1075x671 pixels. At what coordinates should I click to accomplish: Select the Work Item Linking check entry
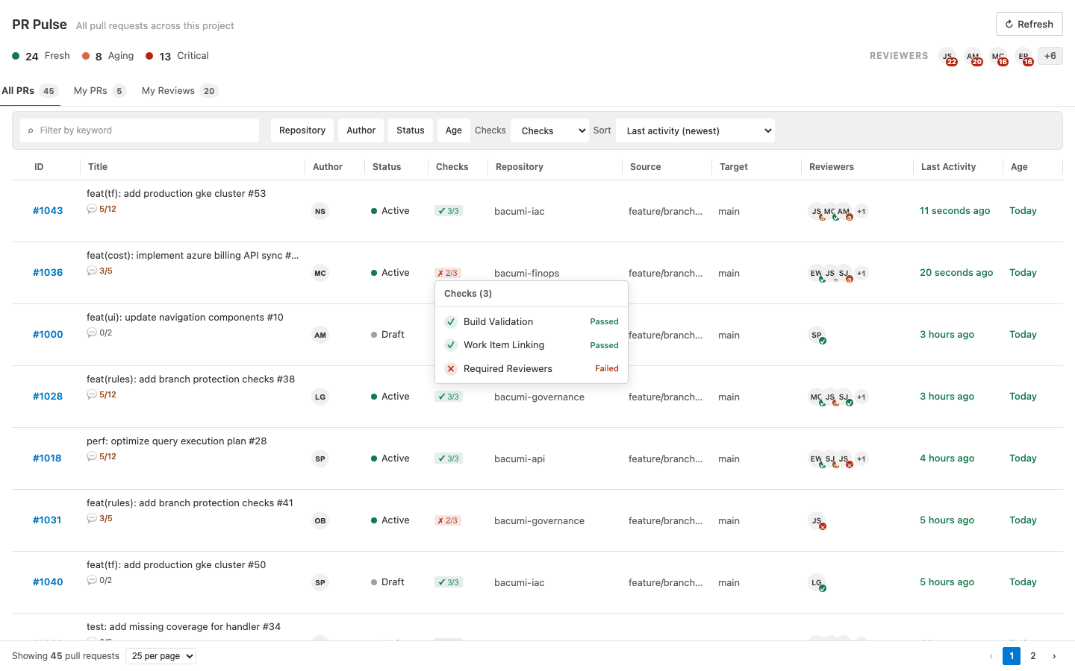[x=532, y=345]
